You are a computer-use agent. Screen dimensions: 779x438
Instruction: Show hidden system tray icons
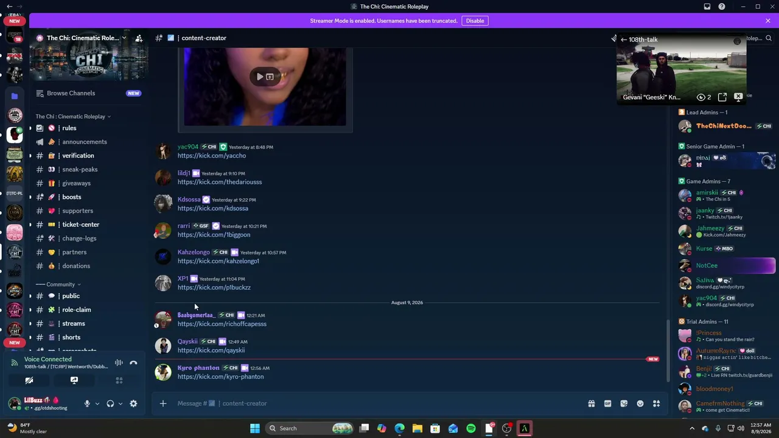(692, 428)
